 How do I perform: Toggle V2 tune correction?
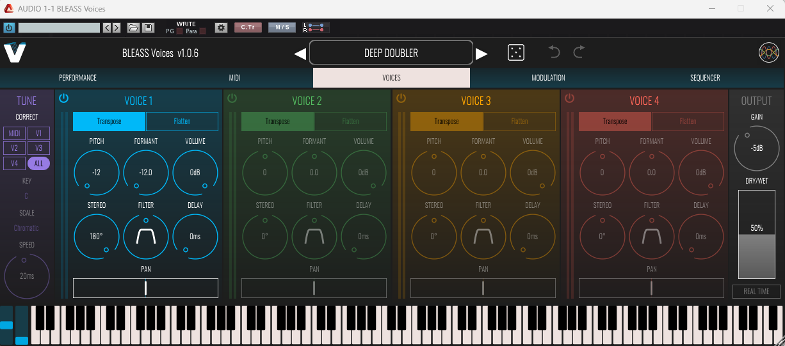point(14,148)
